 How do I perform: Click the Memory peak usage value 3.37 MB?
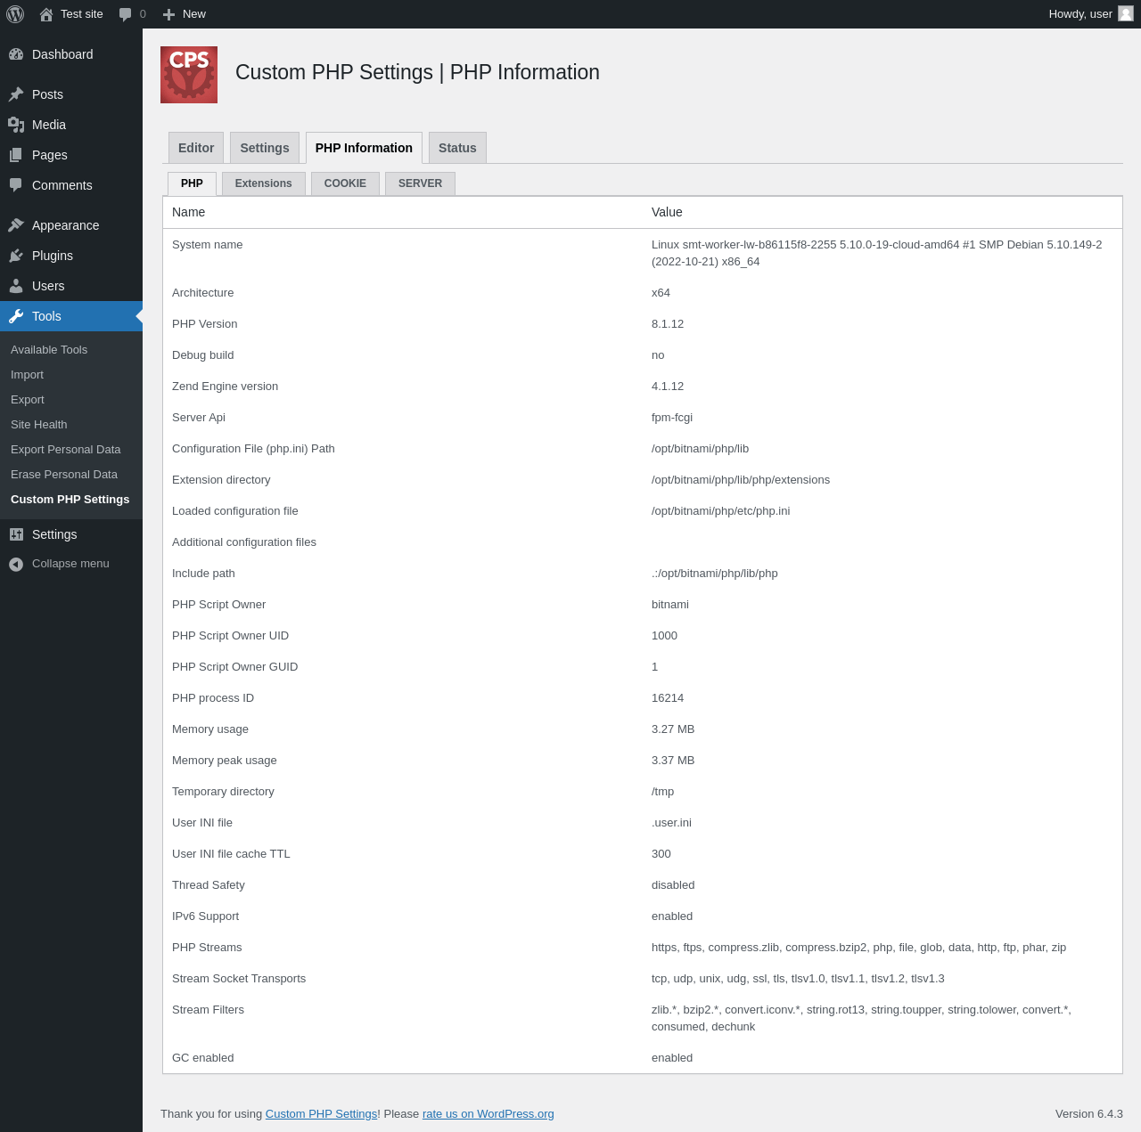(x=673, y=761)
